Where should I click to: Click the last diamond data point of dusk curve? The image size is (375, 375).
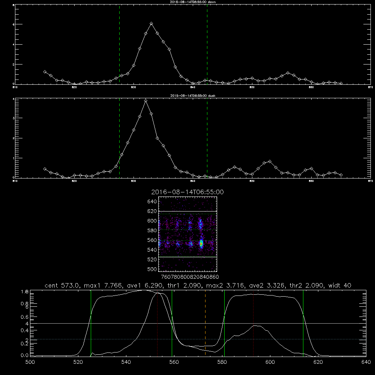341,175
